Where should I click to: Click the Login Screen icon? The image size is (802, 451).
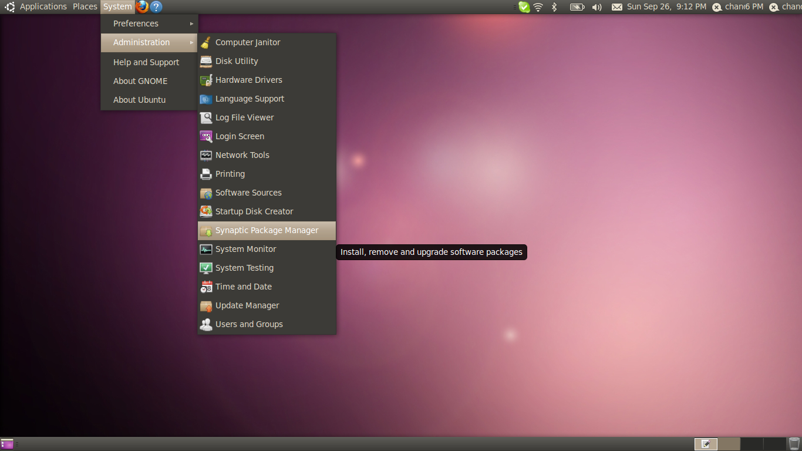[205, 136]
